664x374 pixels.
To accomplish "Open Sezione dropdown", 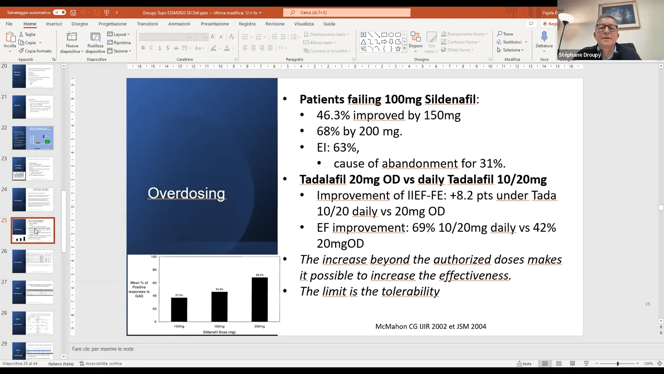I will [119, 51].
